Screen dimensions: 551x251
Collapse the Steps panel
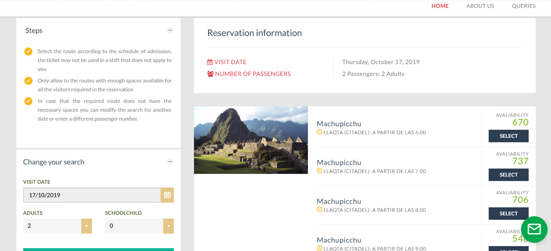[x=170, y=31]
